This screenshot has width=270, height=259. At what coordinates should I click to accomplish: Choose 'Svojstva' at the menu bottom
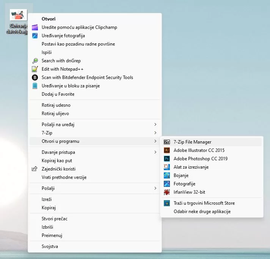click(x=50, y=246)
